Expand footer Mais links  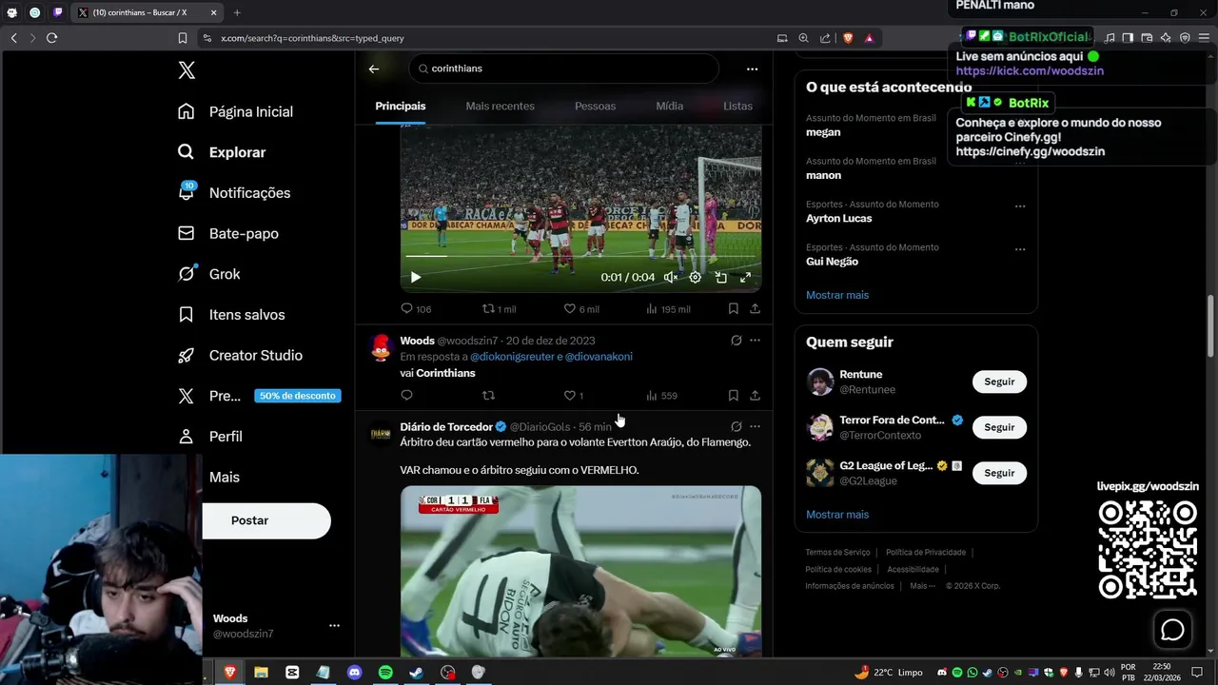922,586
